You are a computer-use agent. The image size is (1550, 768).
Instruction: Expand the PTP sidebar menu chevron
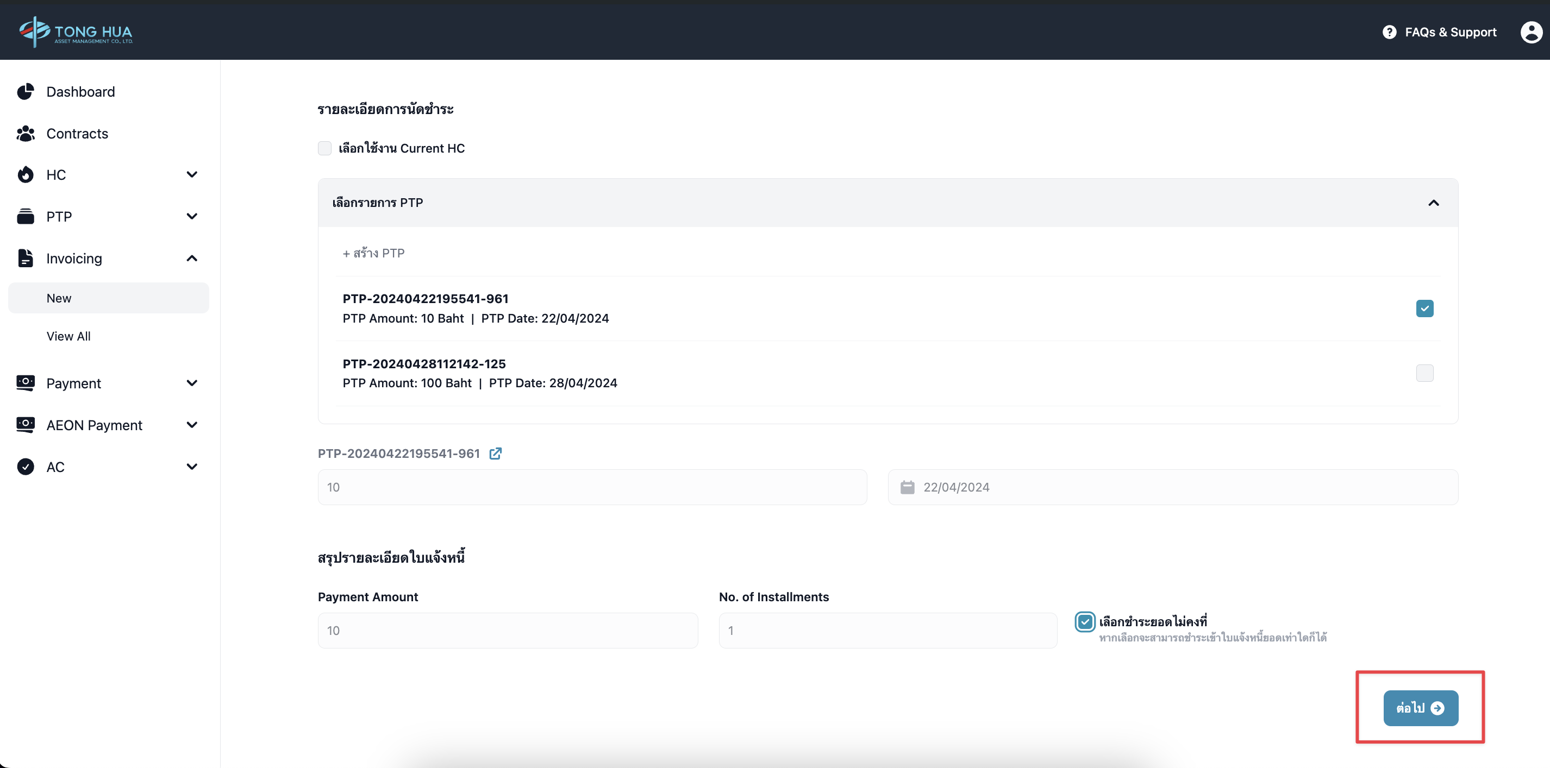click(192, 217)
